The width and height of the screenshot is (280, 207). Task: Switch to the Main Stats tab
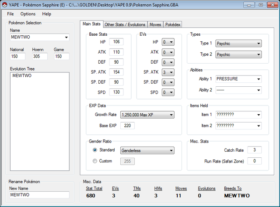[91, 24]
